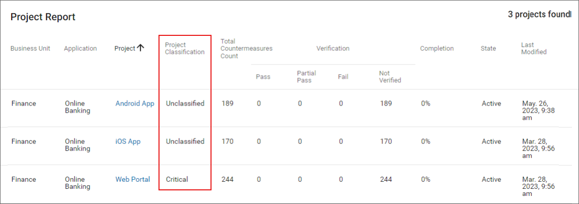
Task: Click the Completion column header
Action: [437, 48]
